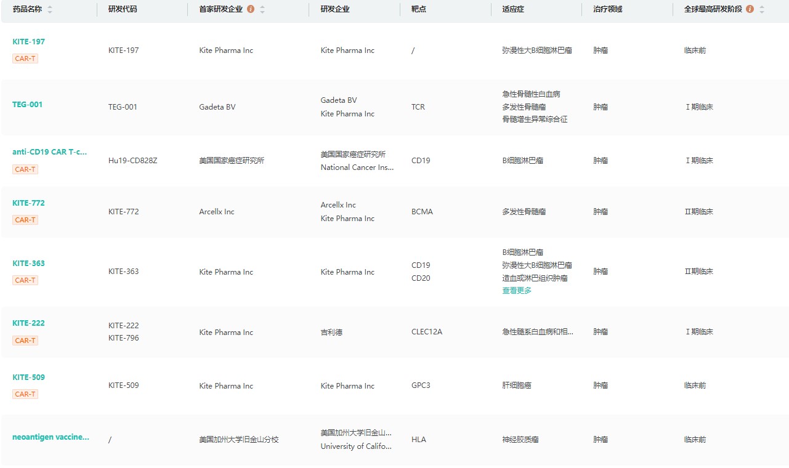The width and height of the screenshot is (789, 468).
Task: Open the KITE-772 drug name link
Action: [x=29, y=203]
